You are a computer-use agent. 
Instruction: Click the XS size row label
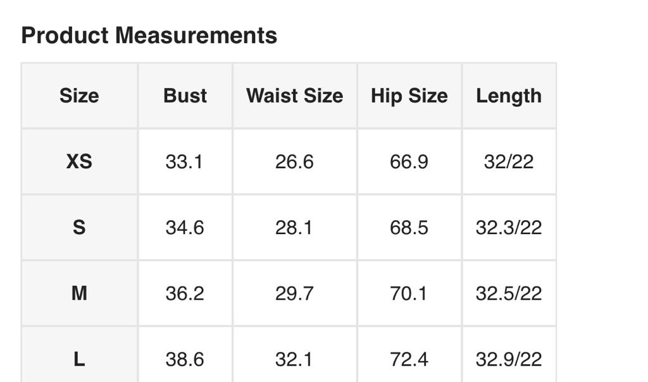point(79,162)
